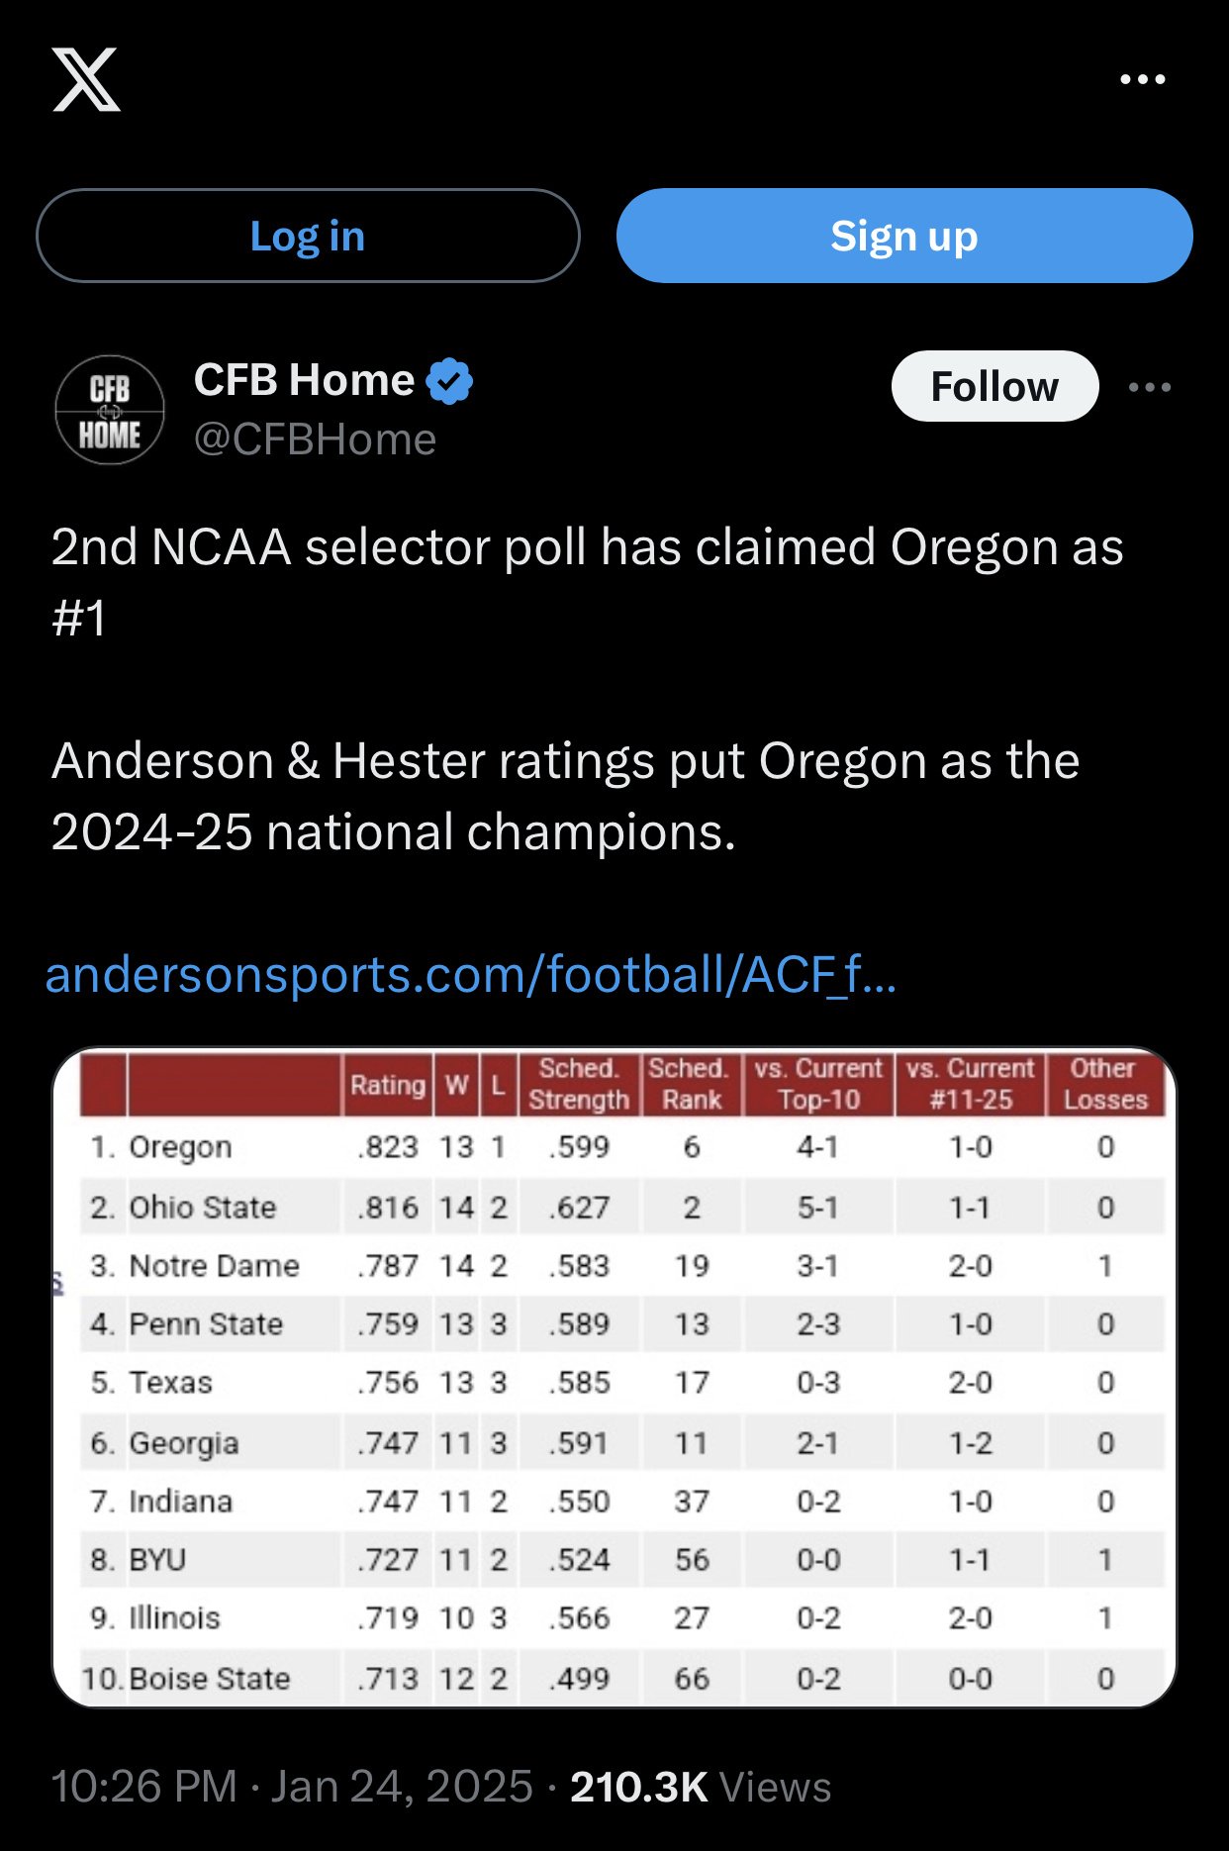Open the CFB Home display name
Image resolution: width=1229 pixels, height=1851 pixels.
304,380
